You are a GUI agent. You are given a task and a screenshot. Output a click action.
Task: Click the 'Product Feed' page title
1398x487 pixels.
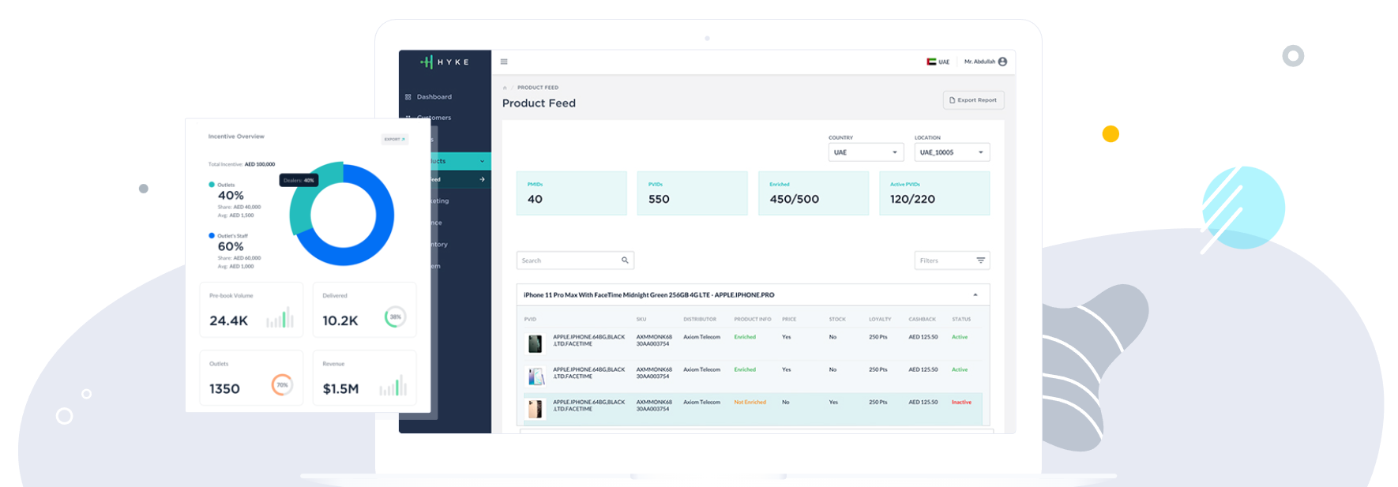[x=539, y=103]
